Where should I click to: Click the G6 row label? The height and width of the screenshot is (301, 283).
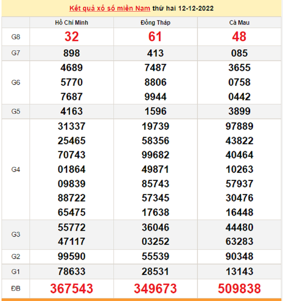tap(16, 82)
